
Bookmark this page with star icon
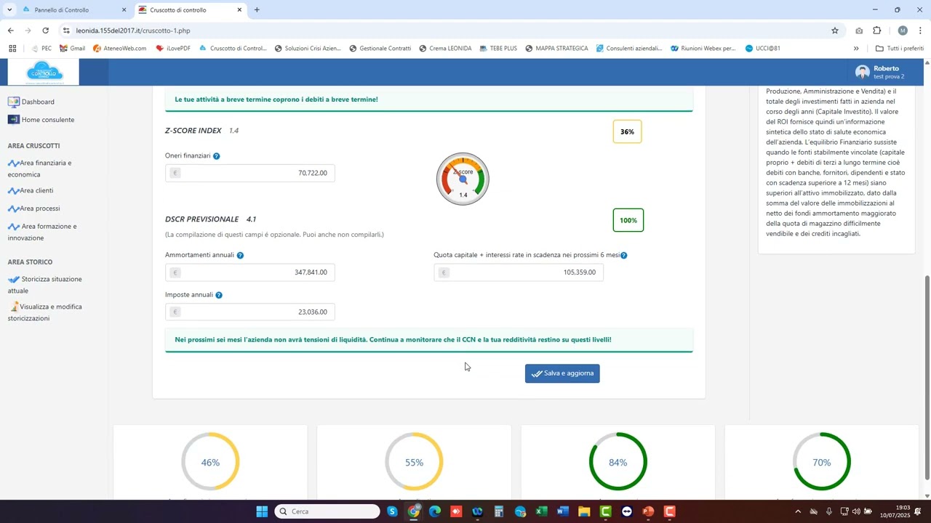click(x=835, y=31)
